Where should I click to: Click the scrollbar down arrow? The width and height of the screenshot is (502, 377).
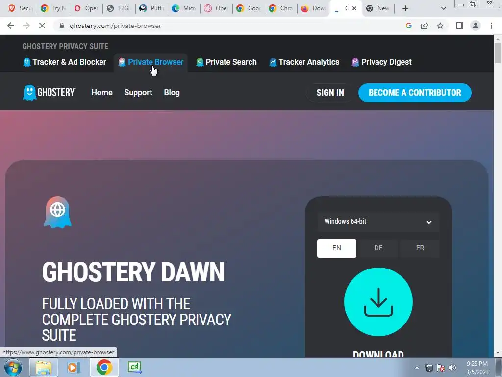tap(498, 353)
